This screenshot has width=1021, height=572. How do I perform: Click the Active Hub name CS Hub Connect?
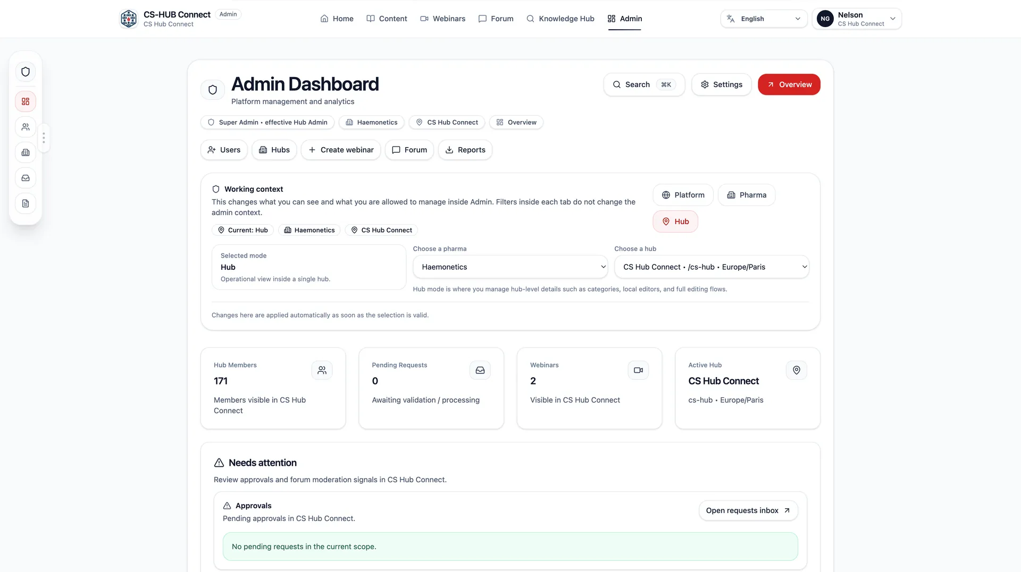[x=723, y=381]
